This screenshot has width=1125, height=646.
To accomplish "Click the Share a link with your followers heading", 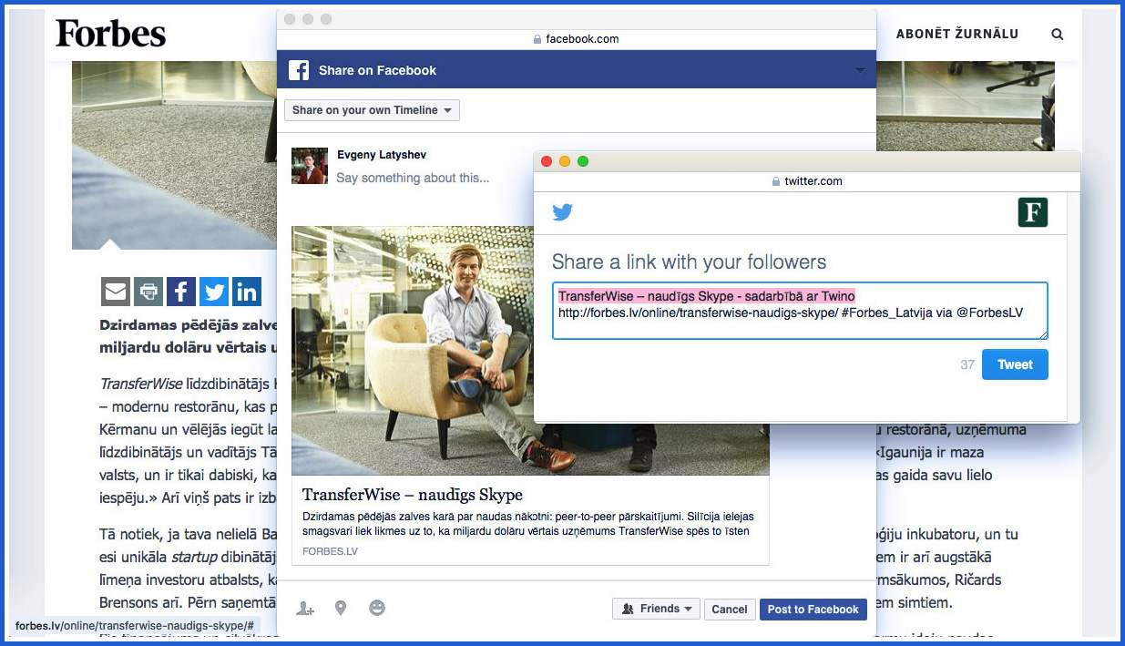I will point(690,262).
